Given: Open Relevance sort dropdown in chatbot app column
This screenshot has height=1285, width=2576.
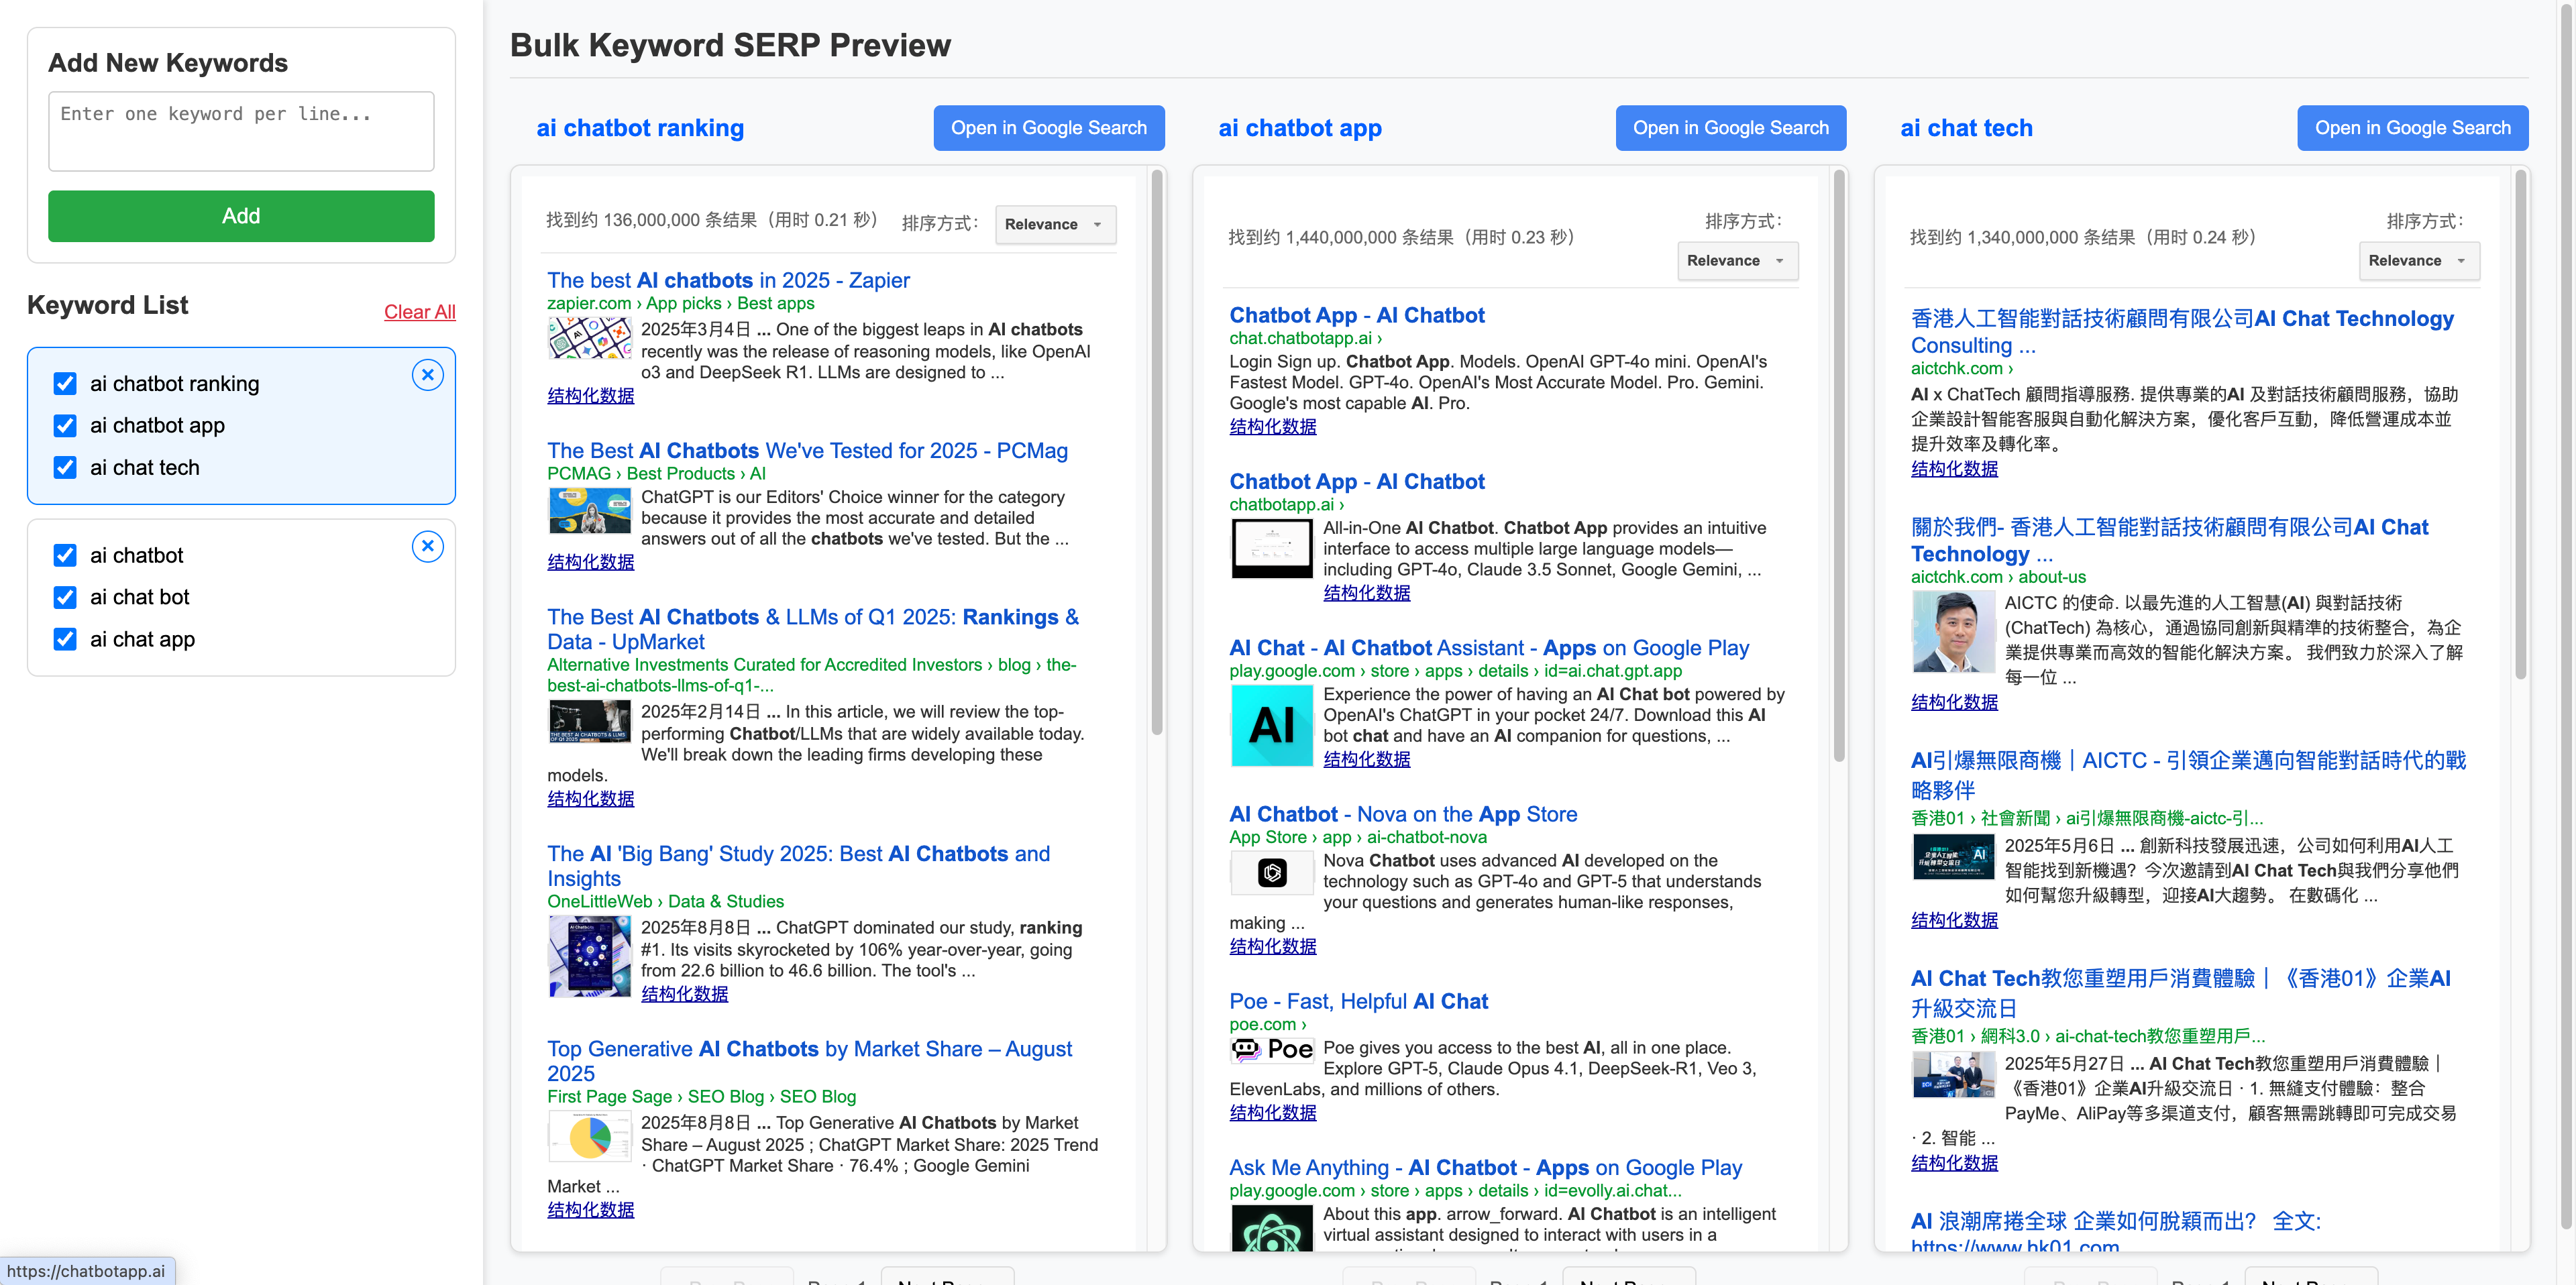Looking at the screenshot, I should [1737, 260].
